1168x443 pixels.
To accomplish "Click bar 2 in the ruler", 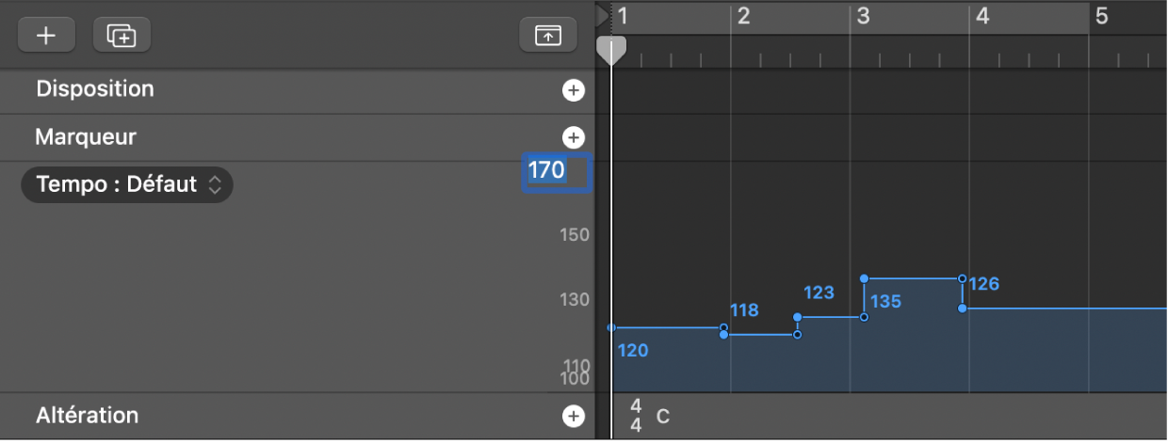I will [x=743, y=16].
